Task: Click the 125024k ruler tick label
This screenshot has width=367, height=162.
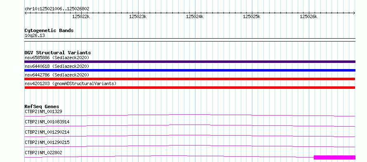Action: [x=195, y=16]
